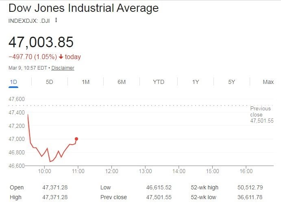Open the Disclaimer link

(63, 68)
